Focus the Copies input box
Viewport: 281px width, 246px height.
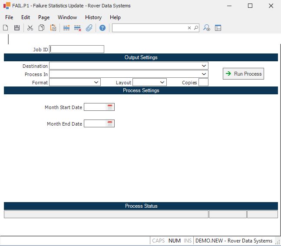203,82
